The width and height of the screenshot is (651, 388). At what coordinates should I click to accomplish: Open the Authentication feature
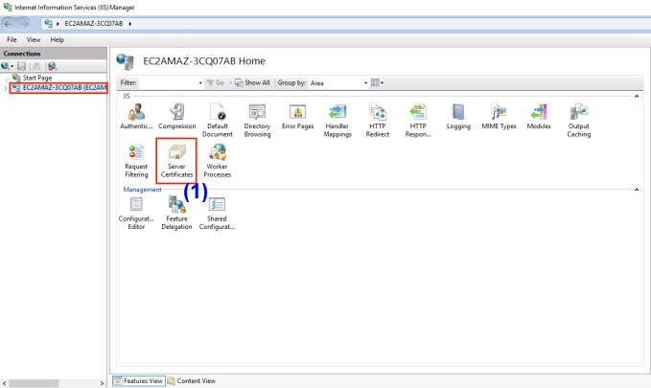coord(136,117)
